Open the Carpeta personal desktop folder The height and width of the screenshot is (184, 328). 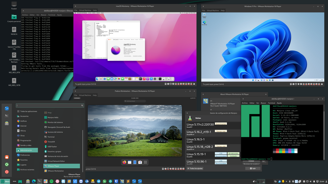tap(14, 18)
